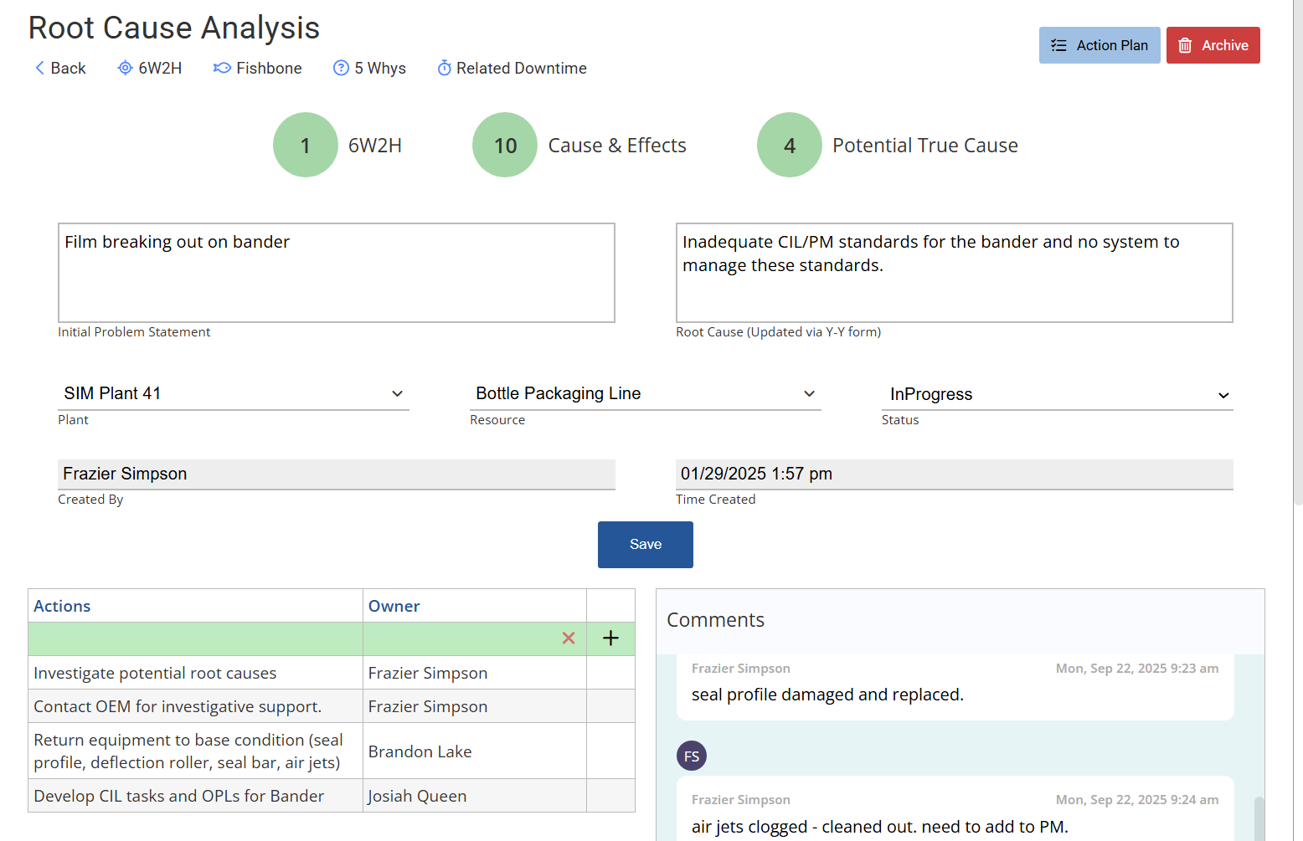Click the Back arrow icon
The height and width of the screenshot is (841, 1303).
pyautogui.click(x=39, y=68)
